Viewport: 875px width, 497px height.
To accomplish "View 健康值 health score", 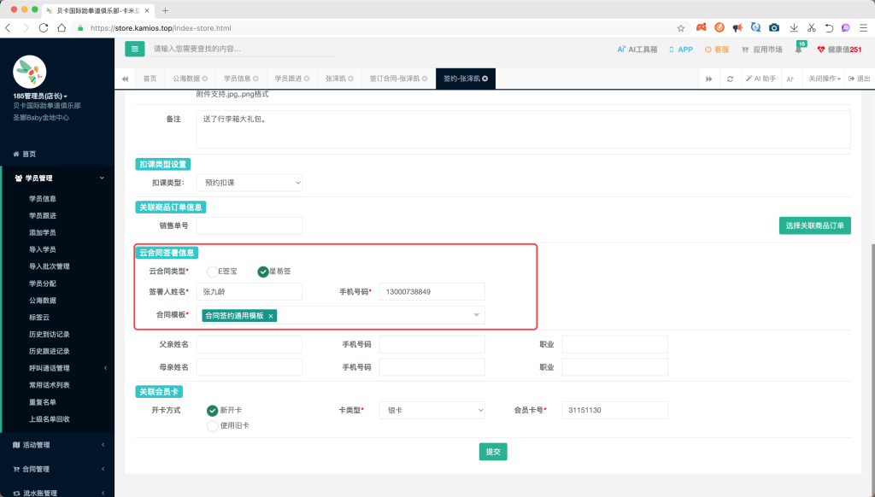I will [x=839, y=50].
